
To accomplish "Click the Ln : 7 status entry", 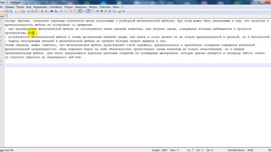I will pyautogui.click(x=190, y=150).
